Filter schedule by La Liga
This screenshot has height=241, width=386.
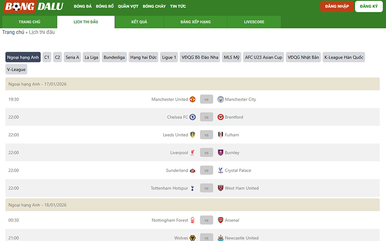pos(91,57)
